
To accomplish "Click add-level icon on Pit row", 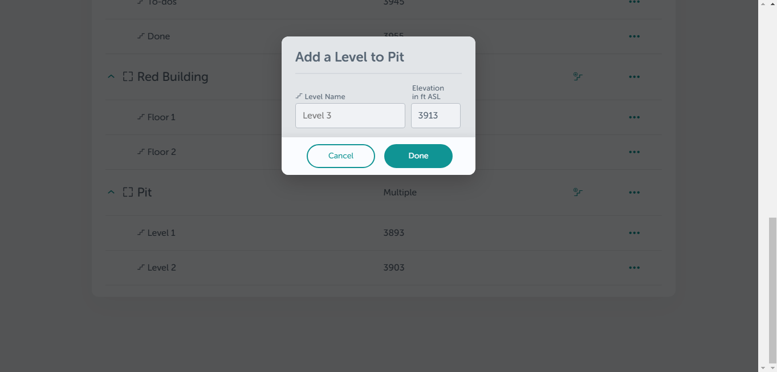I will (577, 193).
